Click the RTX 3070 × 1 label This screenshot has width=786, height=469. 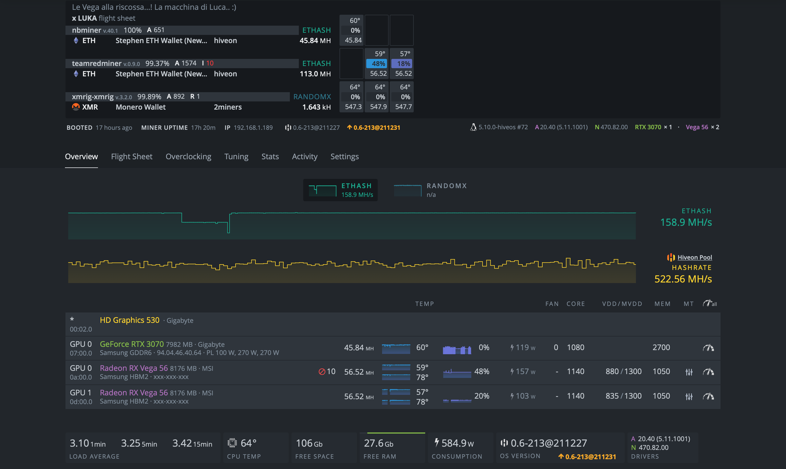653,127
